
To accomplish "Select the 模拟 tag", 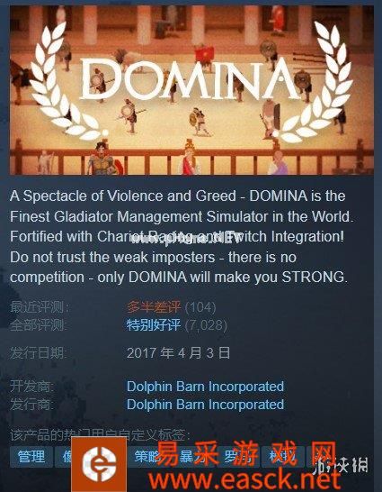I will pos(282,457).
